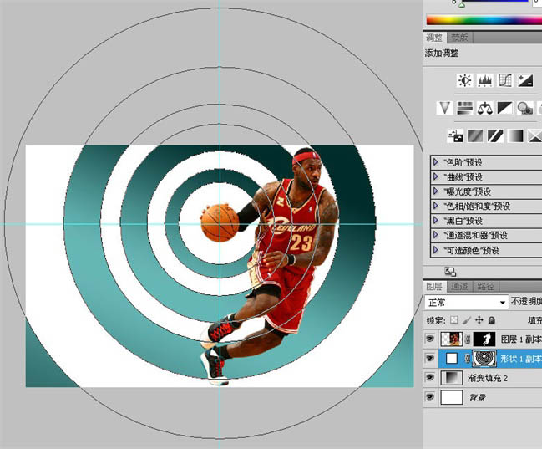Add a Levels adjustment layer
This screenshot has height=449, width=542.
click(x=484, y=81)
